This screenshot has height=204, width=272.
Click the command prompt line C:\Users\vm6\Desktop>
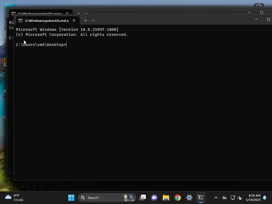click(x=41, y=45)
